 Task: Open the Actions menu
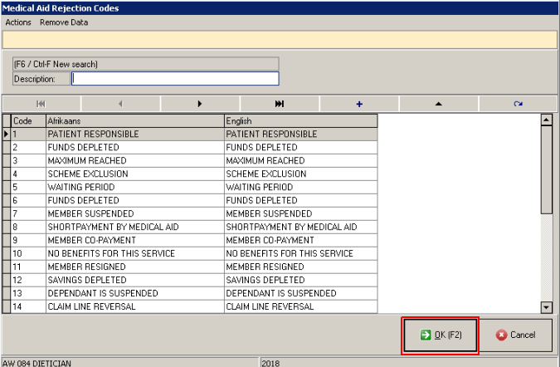pyautogui.click(x=19, y=22)
